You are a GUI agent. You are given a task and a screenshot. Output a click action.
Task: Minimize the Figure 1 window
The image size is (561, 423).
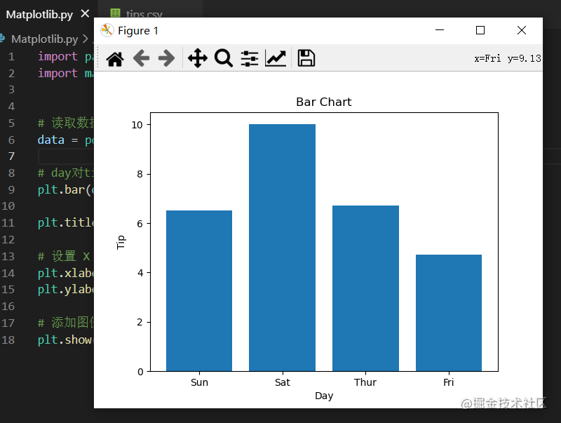(440, 30)
